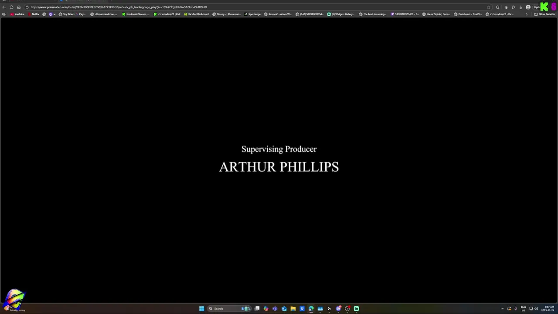Open the KickBot Dashboard bookmark
The image size is (558, 314).
[x=197, y=14]
